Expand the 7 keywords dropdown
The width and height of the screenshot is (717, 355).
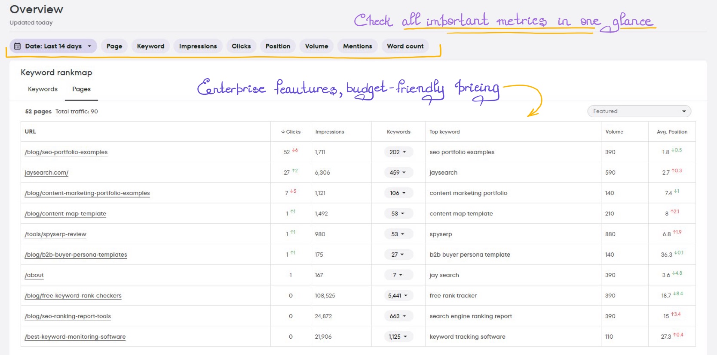tap(398, 275)
